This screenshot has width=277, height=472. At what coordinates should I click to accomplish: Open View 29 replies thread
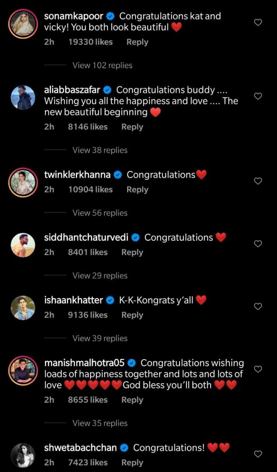tap(100, 276)
